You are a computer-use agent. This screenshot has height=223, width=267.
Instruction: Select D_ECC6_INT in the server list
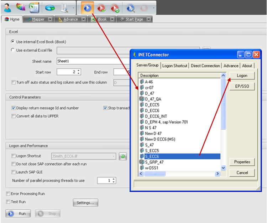coord(156,116)
